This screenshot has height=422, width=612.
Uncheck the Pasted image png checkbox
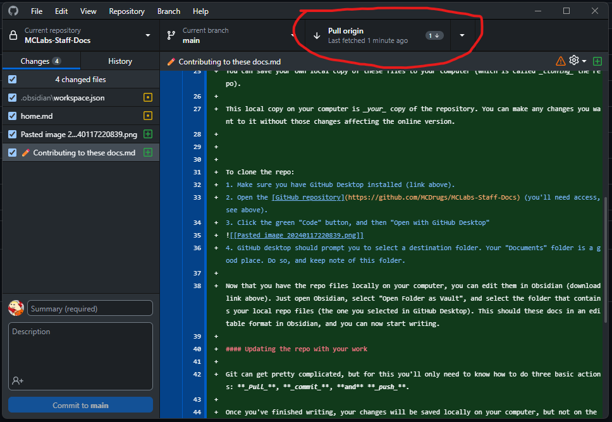(x=13, y=134)
